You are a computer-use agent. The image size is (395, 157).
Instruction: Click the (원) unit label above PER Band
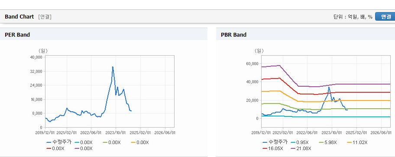tap(43, 51)
